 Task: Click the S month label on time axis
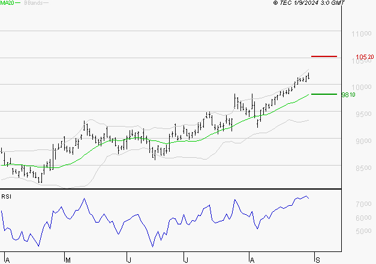pos(318,260)
